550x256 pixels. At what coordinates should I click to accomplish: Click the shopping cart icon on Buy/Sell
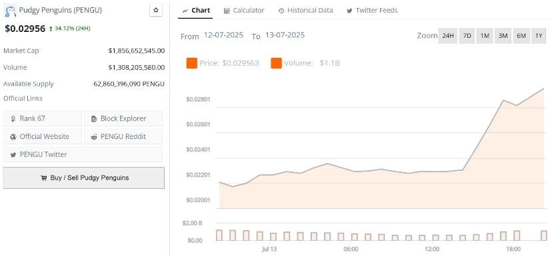click(x=43, y=178)
